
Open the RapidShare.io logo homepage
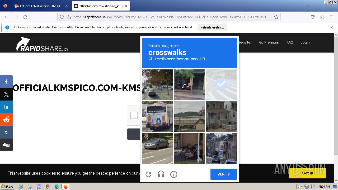(x=42, y=44)
